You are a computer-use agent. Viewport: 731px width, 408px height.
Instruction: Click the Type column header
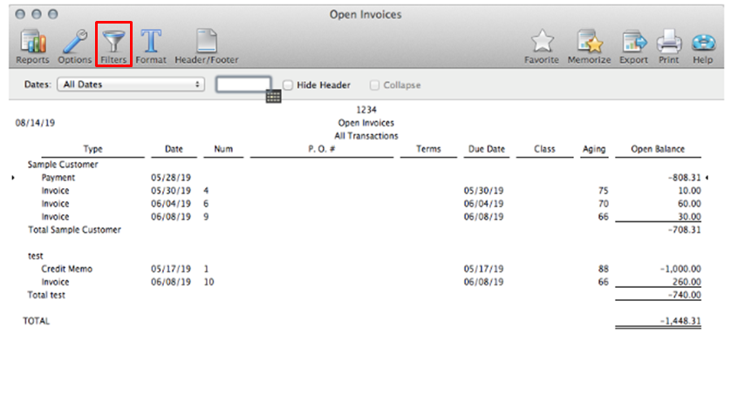point(92,149)
